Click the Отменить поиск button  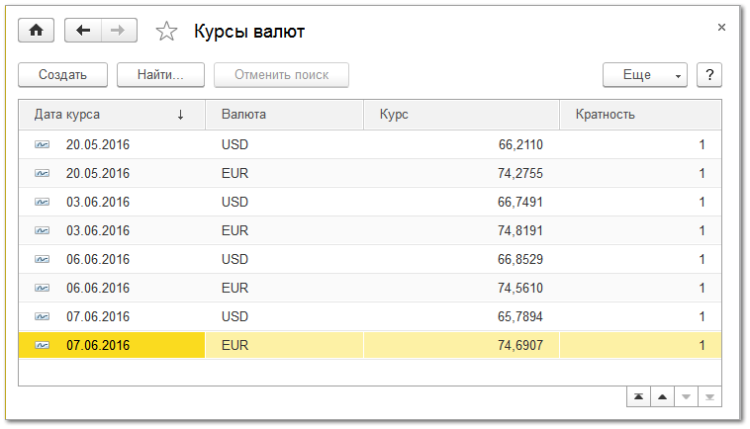[x=280, y=75]
